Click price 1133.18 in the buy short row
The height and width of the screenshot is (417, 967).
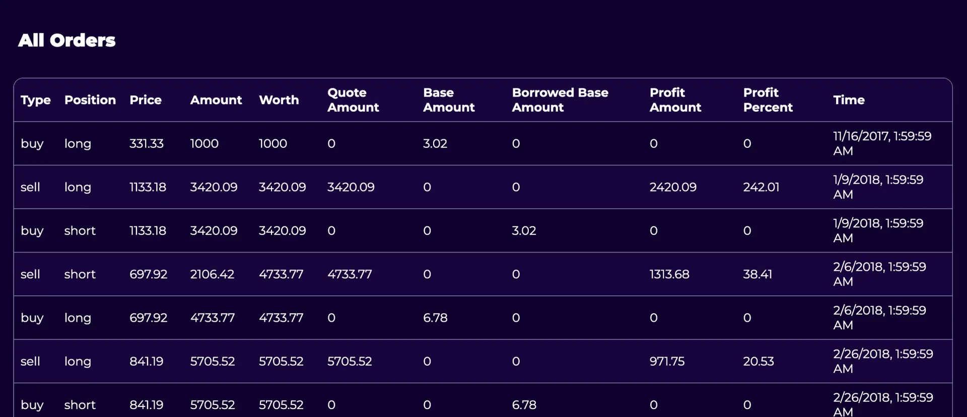[x=148, y=230]
